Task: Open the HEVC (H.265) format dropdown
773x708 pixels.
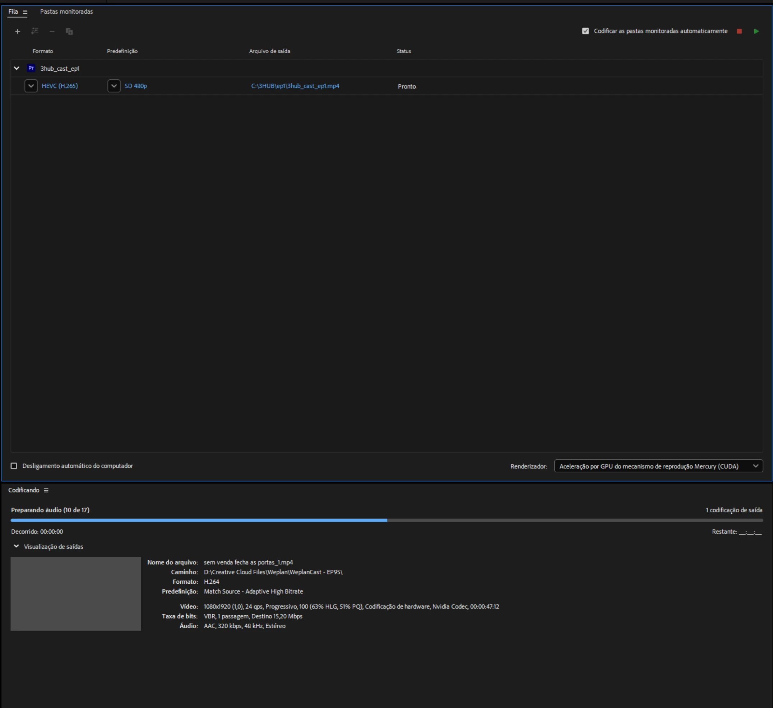Action: [31, 86]
